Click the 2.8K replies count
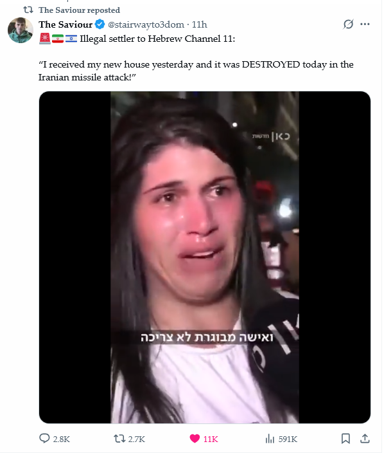The height and width of the screenshot is (453, 384). pyautogui.click(x=62, y=439)
